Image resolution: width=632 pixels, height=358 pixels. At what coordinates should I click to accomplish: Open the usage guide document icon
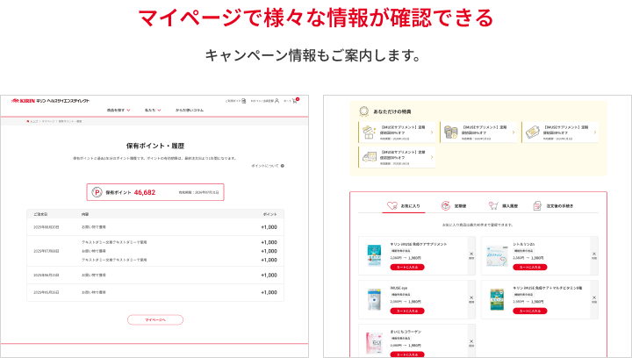pos(244,101)
